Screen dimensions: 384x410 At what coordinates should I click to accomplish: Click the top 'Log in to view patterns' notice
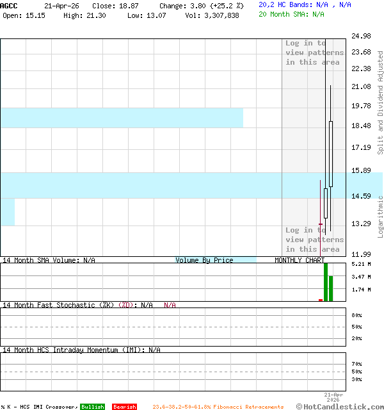(314, 53)
